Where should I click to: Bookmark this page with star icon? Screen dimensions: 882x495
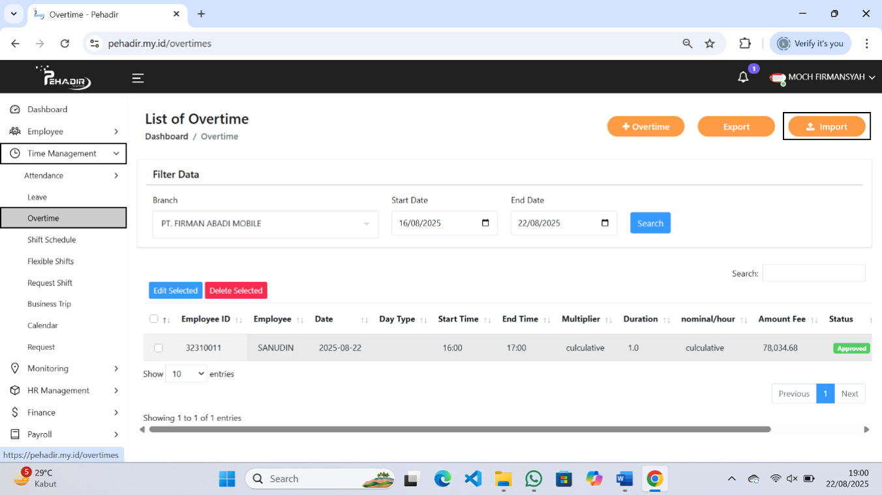click(710, 44)
